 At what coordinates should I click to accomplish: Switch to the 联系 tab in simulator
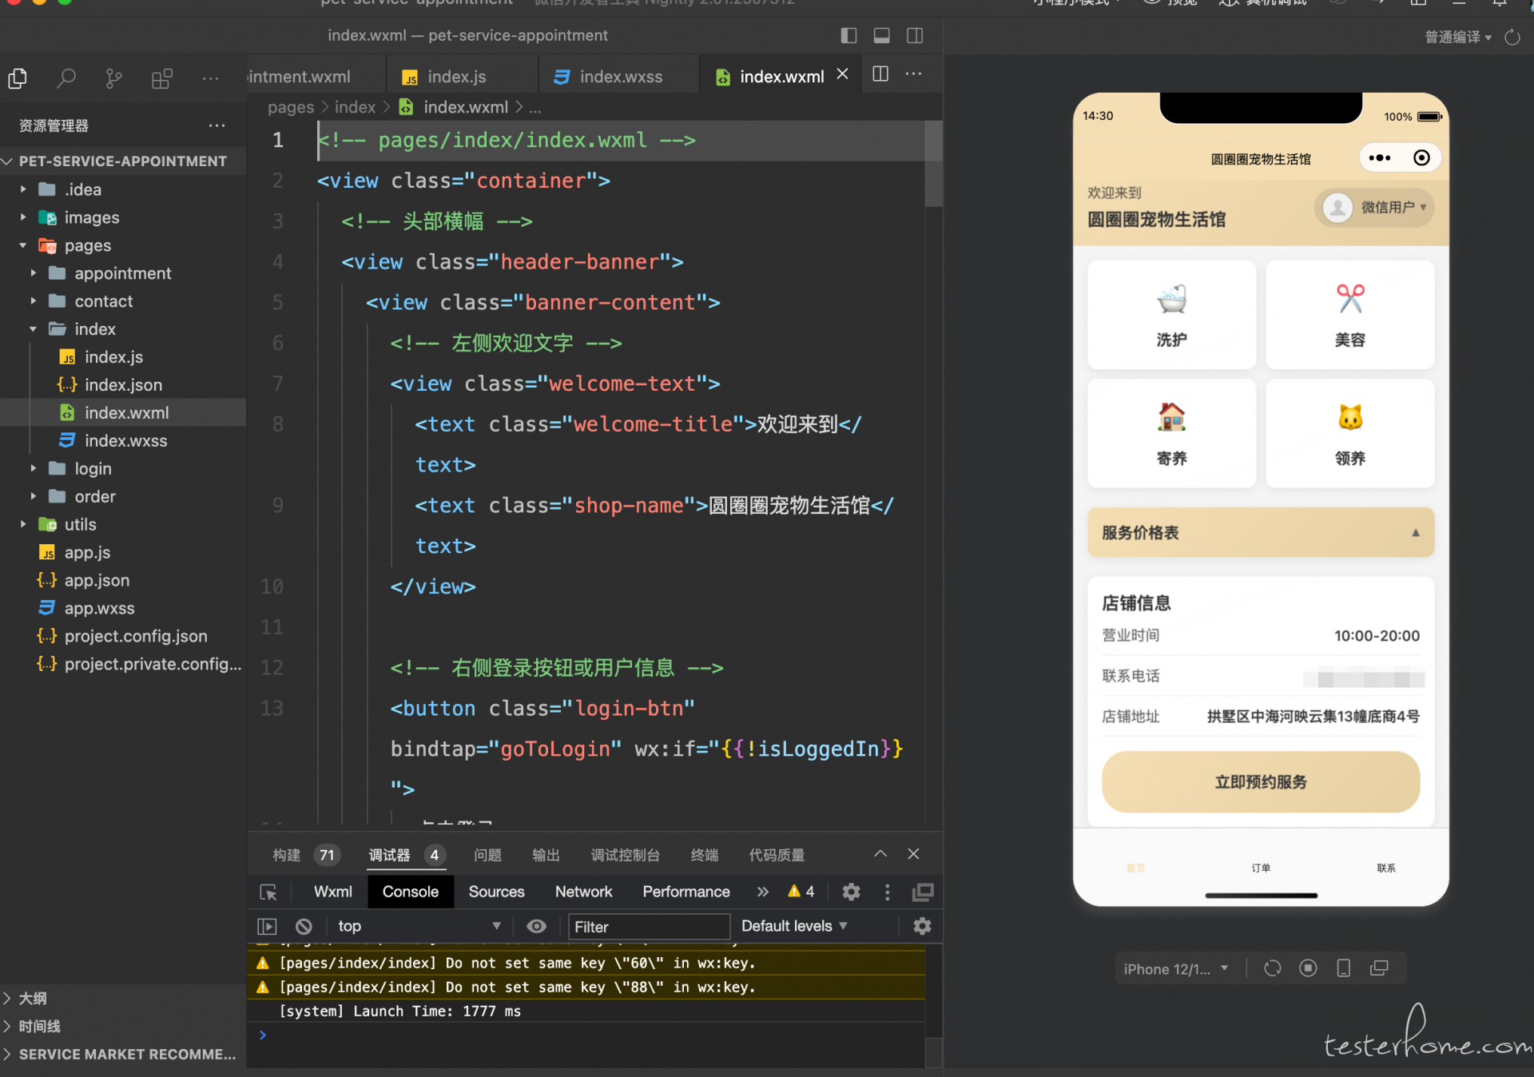coord(1386,868)
